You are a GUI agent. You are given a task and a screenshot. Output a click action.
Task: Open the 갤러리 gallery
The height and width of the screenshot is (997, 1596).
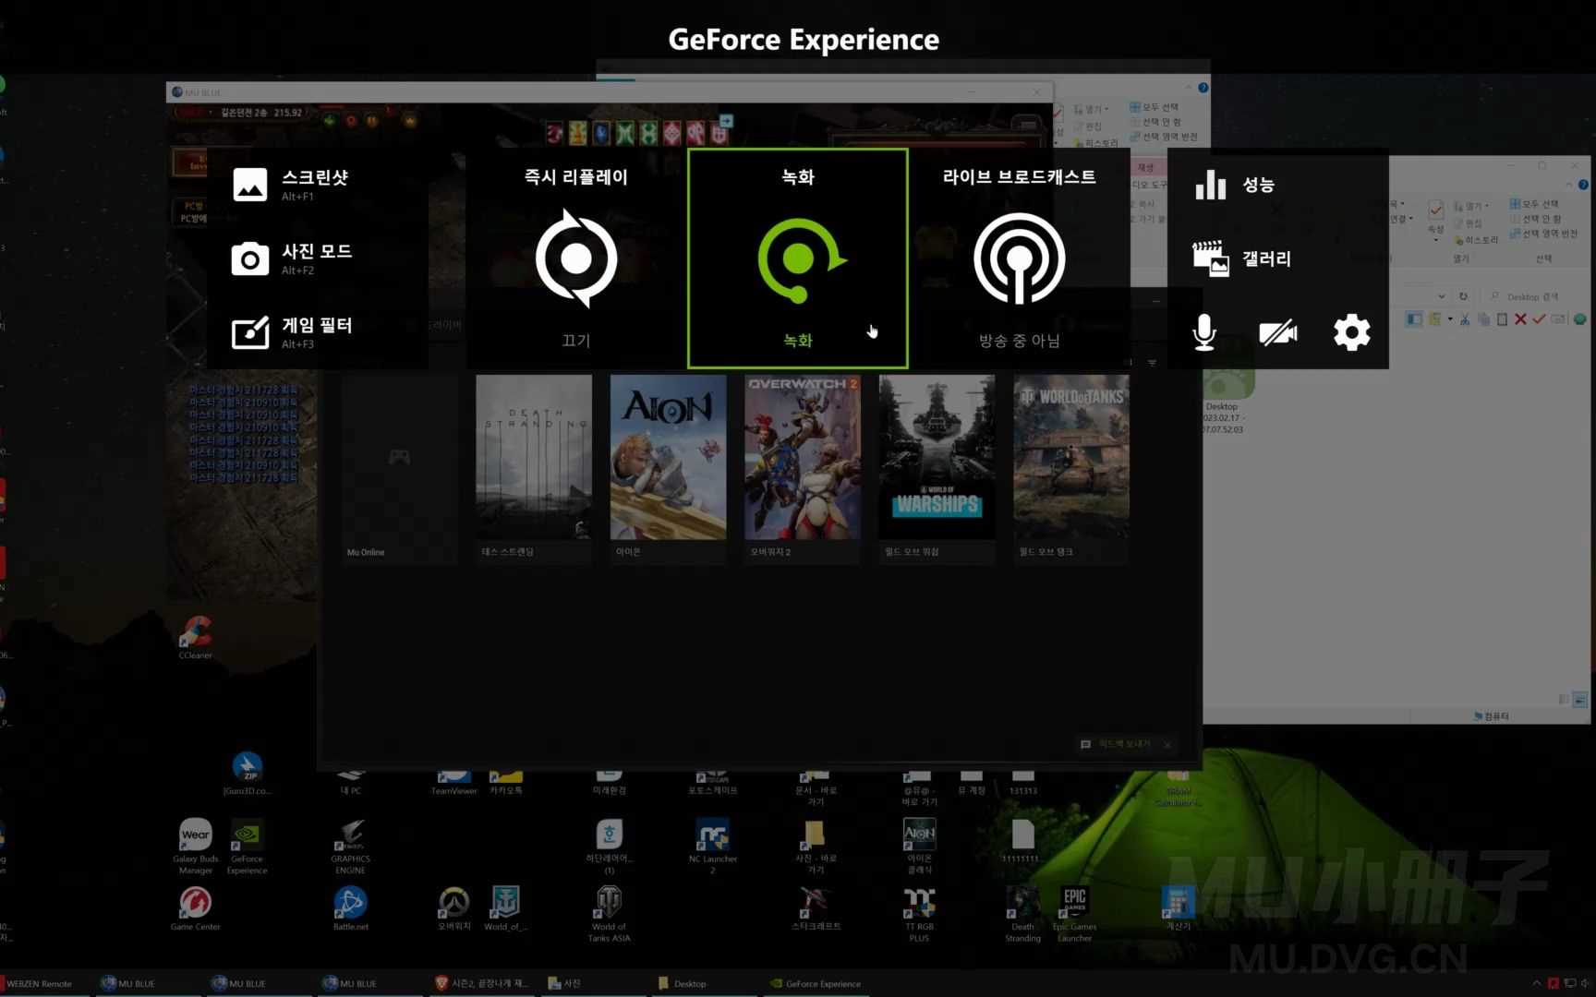pos(1242,258)
